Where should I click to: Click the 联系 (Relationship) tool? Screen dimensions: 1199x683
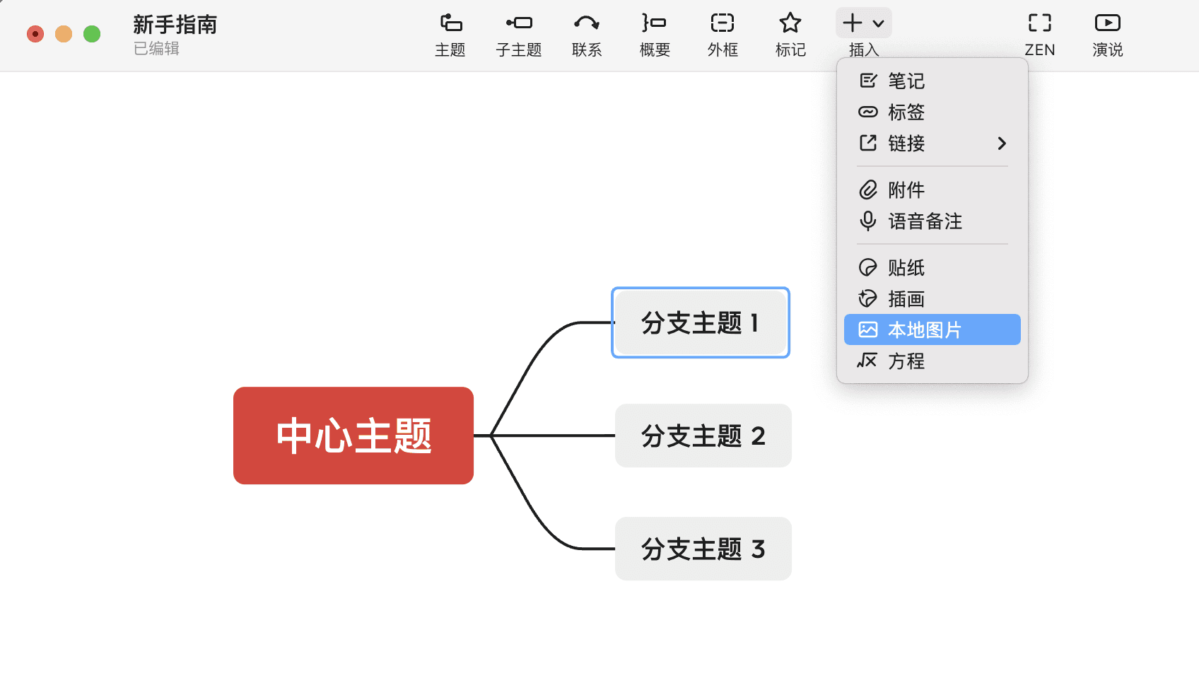(586, 34)
